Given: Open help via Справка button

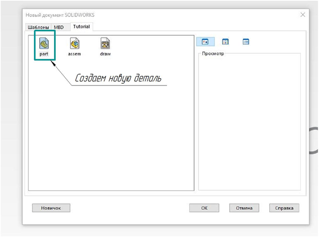Looking at the screenshot, I should tap(284, 208).
